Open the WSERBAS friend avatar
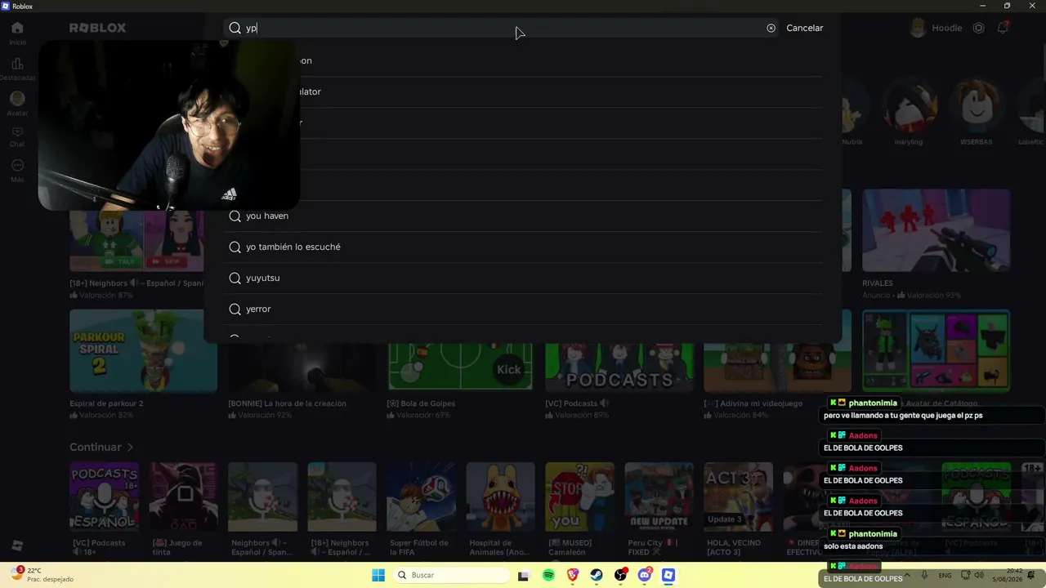 [976, 105]
